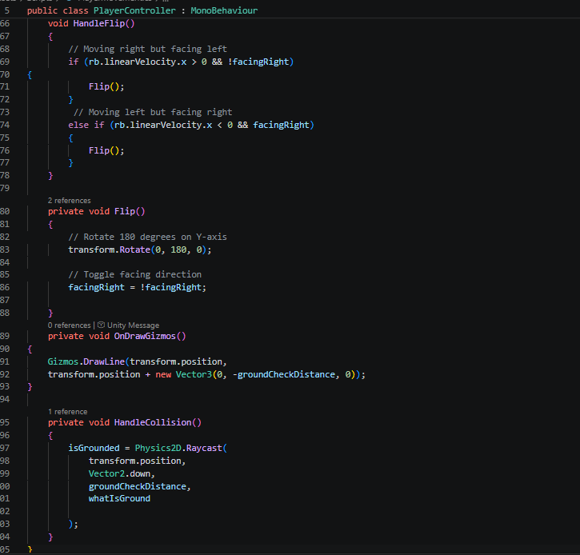Click the HandleFlip method name
Viewport: 580px width, 555px height.
tap(99, 24)
